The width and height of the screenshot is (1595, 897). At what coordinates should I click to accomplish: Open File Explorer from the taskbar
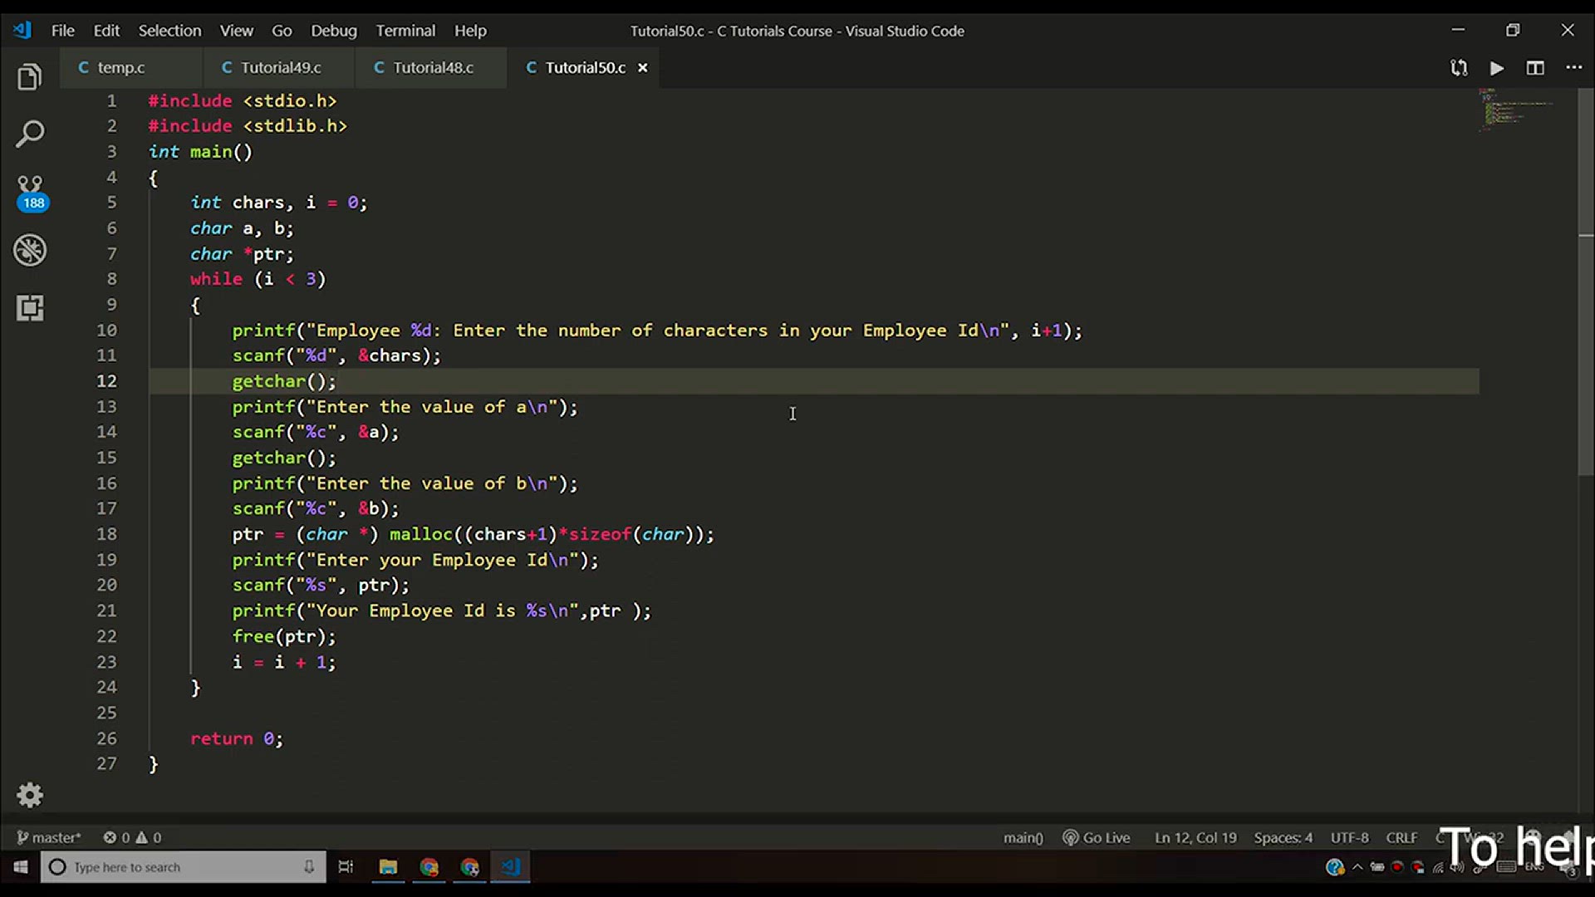tap(388, 867)
